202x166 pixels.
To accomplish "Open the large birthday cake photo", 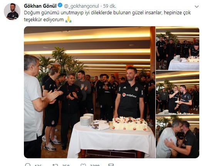I will [89, 92].
